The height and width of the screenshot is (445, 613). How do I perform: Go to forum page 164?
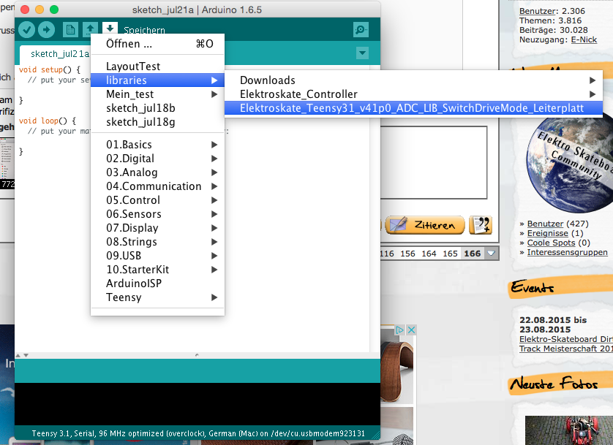pyautogui.click(x=429, y=254)
